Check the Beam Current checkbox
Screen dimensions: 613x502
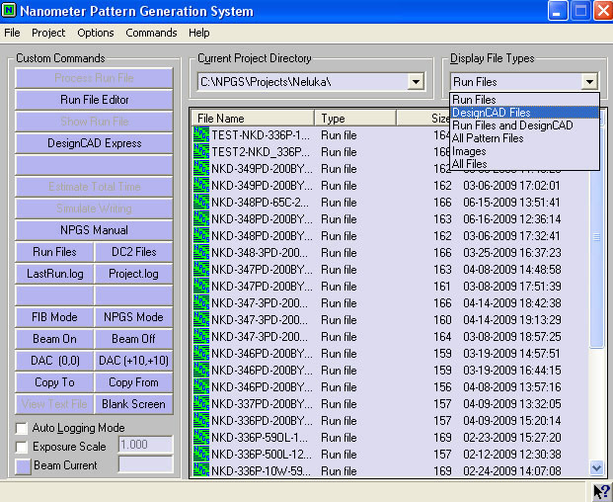(22, 464)
